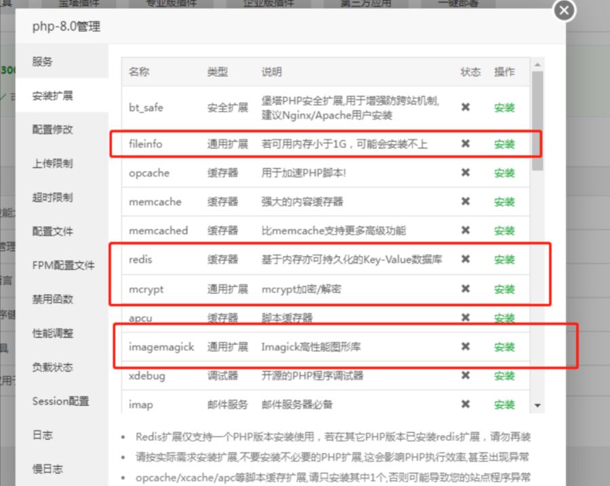Click the X status icon for bt_safe

point(466,107)
